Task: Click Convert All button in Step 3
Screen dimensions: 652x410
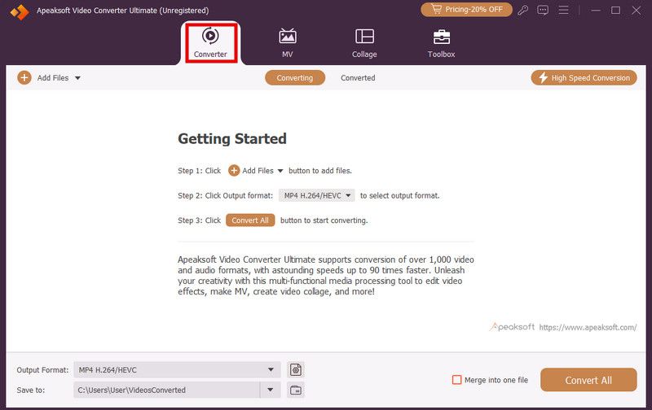Action: pos(250,220)
